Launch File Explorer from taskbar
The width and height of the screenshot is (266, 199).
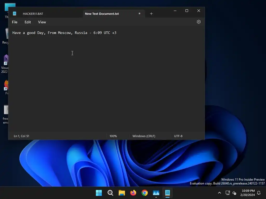122,193
